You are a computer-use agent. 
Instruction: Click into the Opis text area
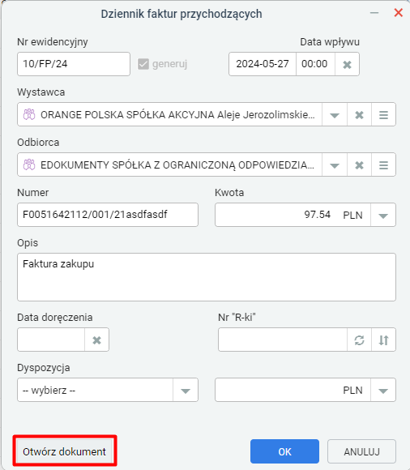pos(207,277)
